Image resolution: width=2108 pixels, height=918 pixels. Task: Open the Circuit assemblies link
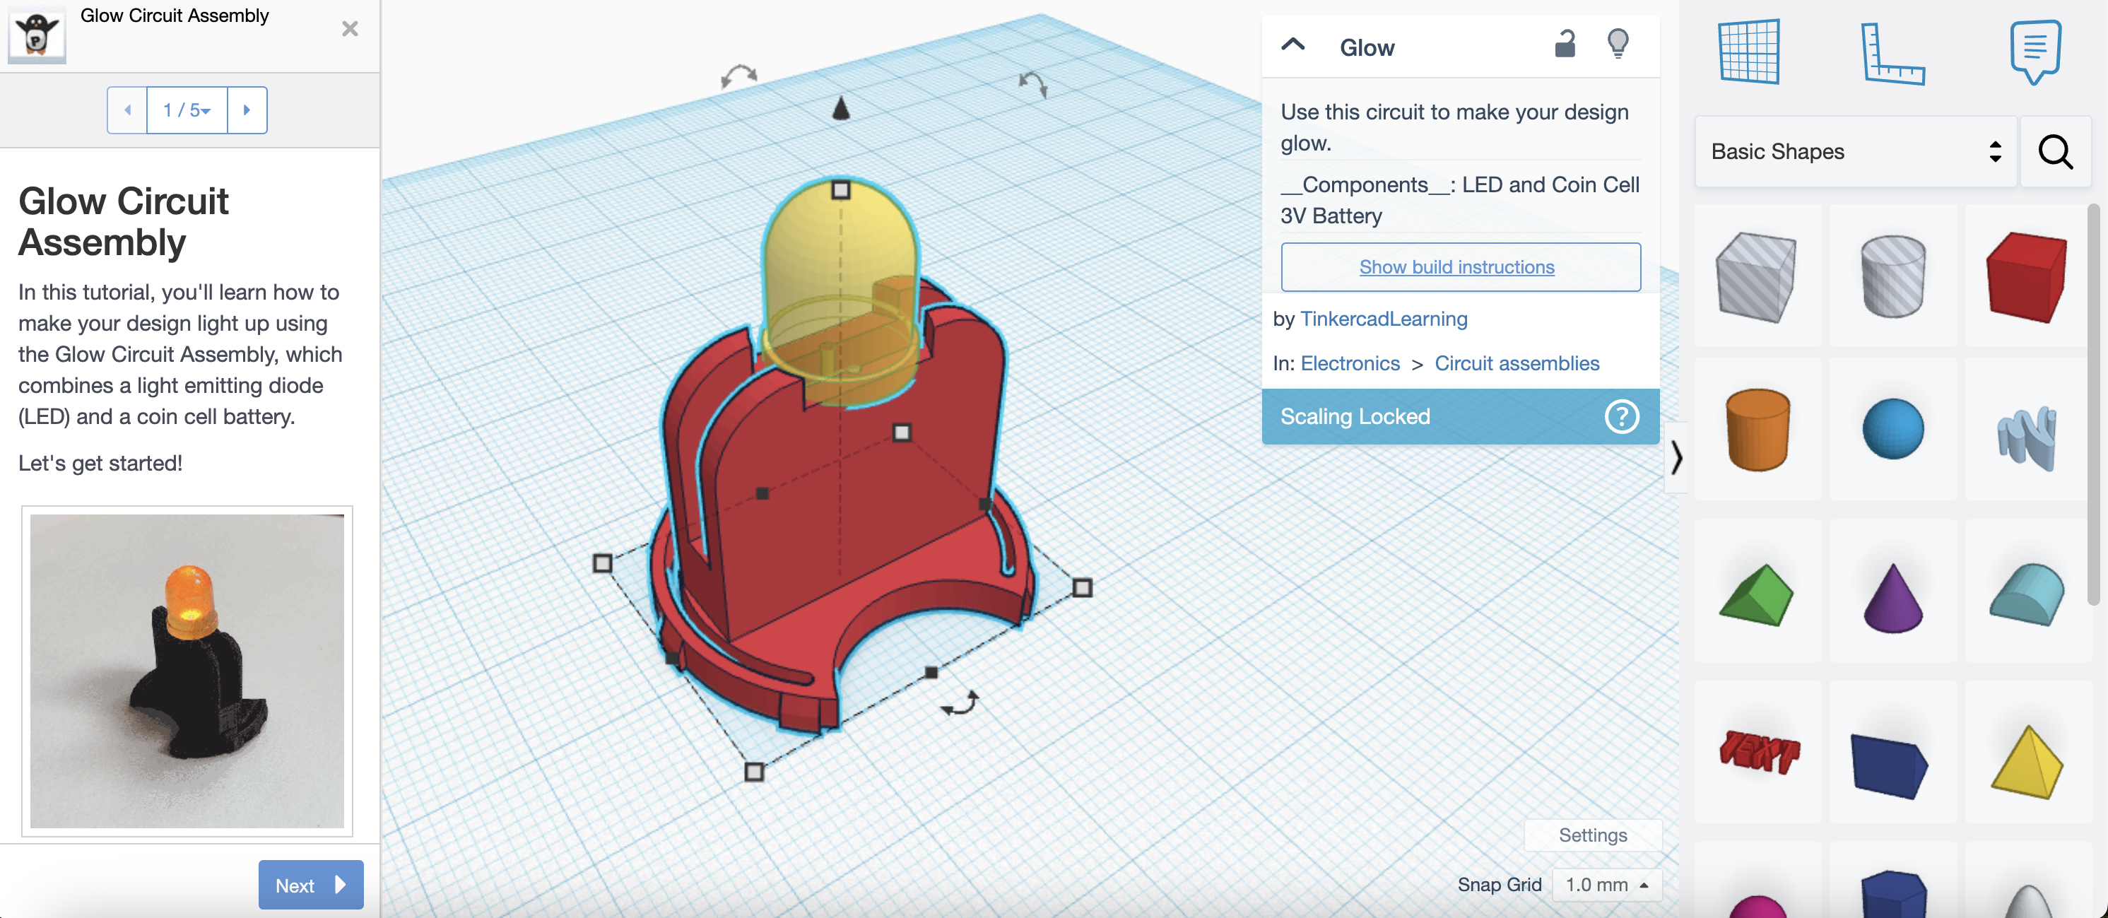pos(1517,363)
